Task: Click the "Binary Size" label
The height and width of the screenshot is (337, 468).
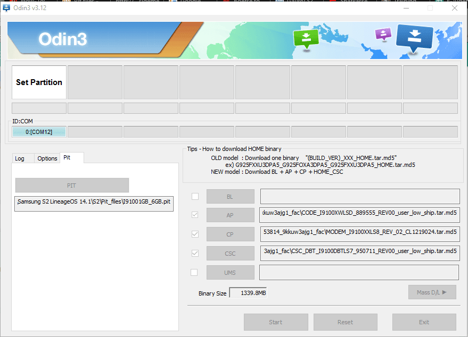Action: point(212,293)
